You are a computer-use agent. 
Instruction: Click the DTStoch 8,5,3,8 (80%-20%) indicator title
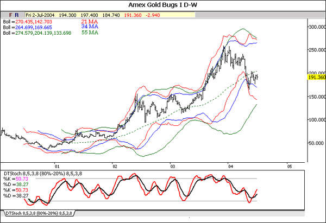(43, 174)
